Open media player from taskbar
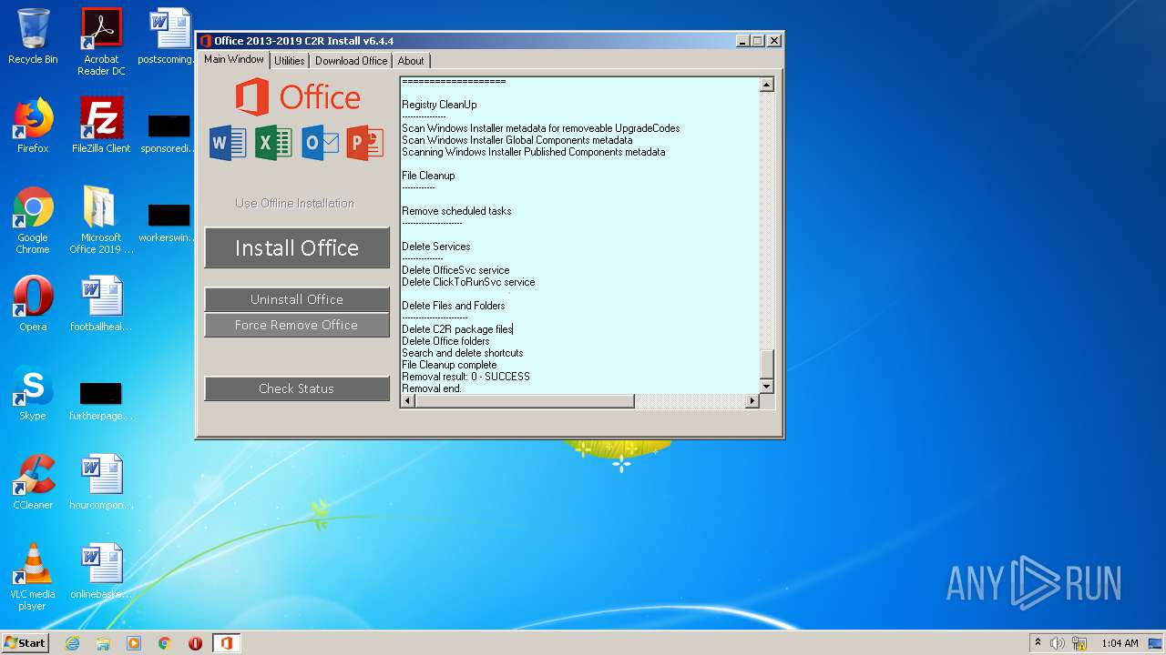The height and width of the screenshot is (655, 1166). 134,643
